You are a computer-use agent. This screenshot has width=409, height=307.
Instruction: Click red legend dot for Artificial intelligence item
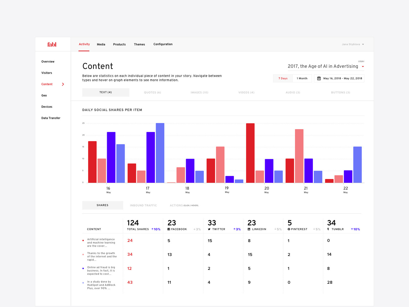83,240
